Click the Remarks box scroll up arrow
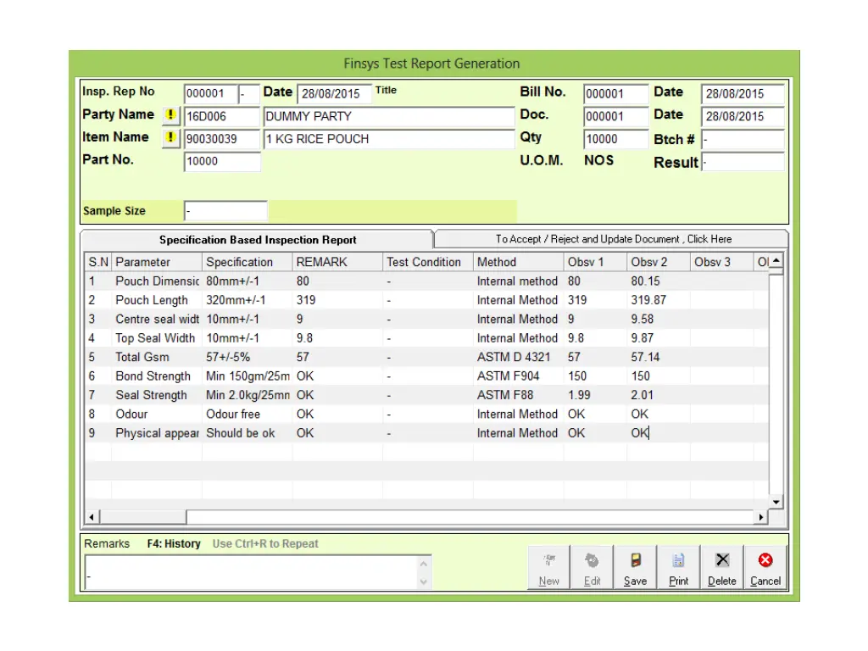This screenshot has height=651, width=868. coord(424,564)
